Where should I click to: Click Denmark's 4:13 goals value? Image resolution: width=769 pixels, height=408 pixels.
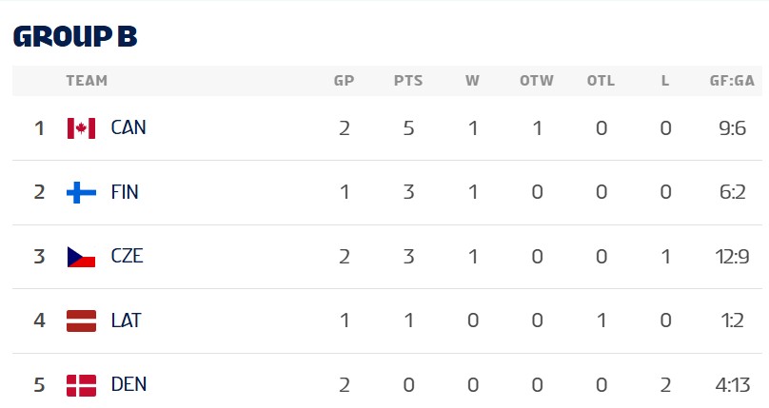(732, 385)
